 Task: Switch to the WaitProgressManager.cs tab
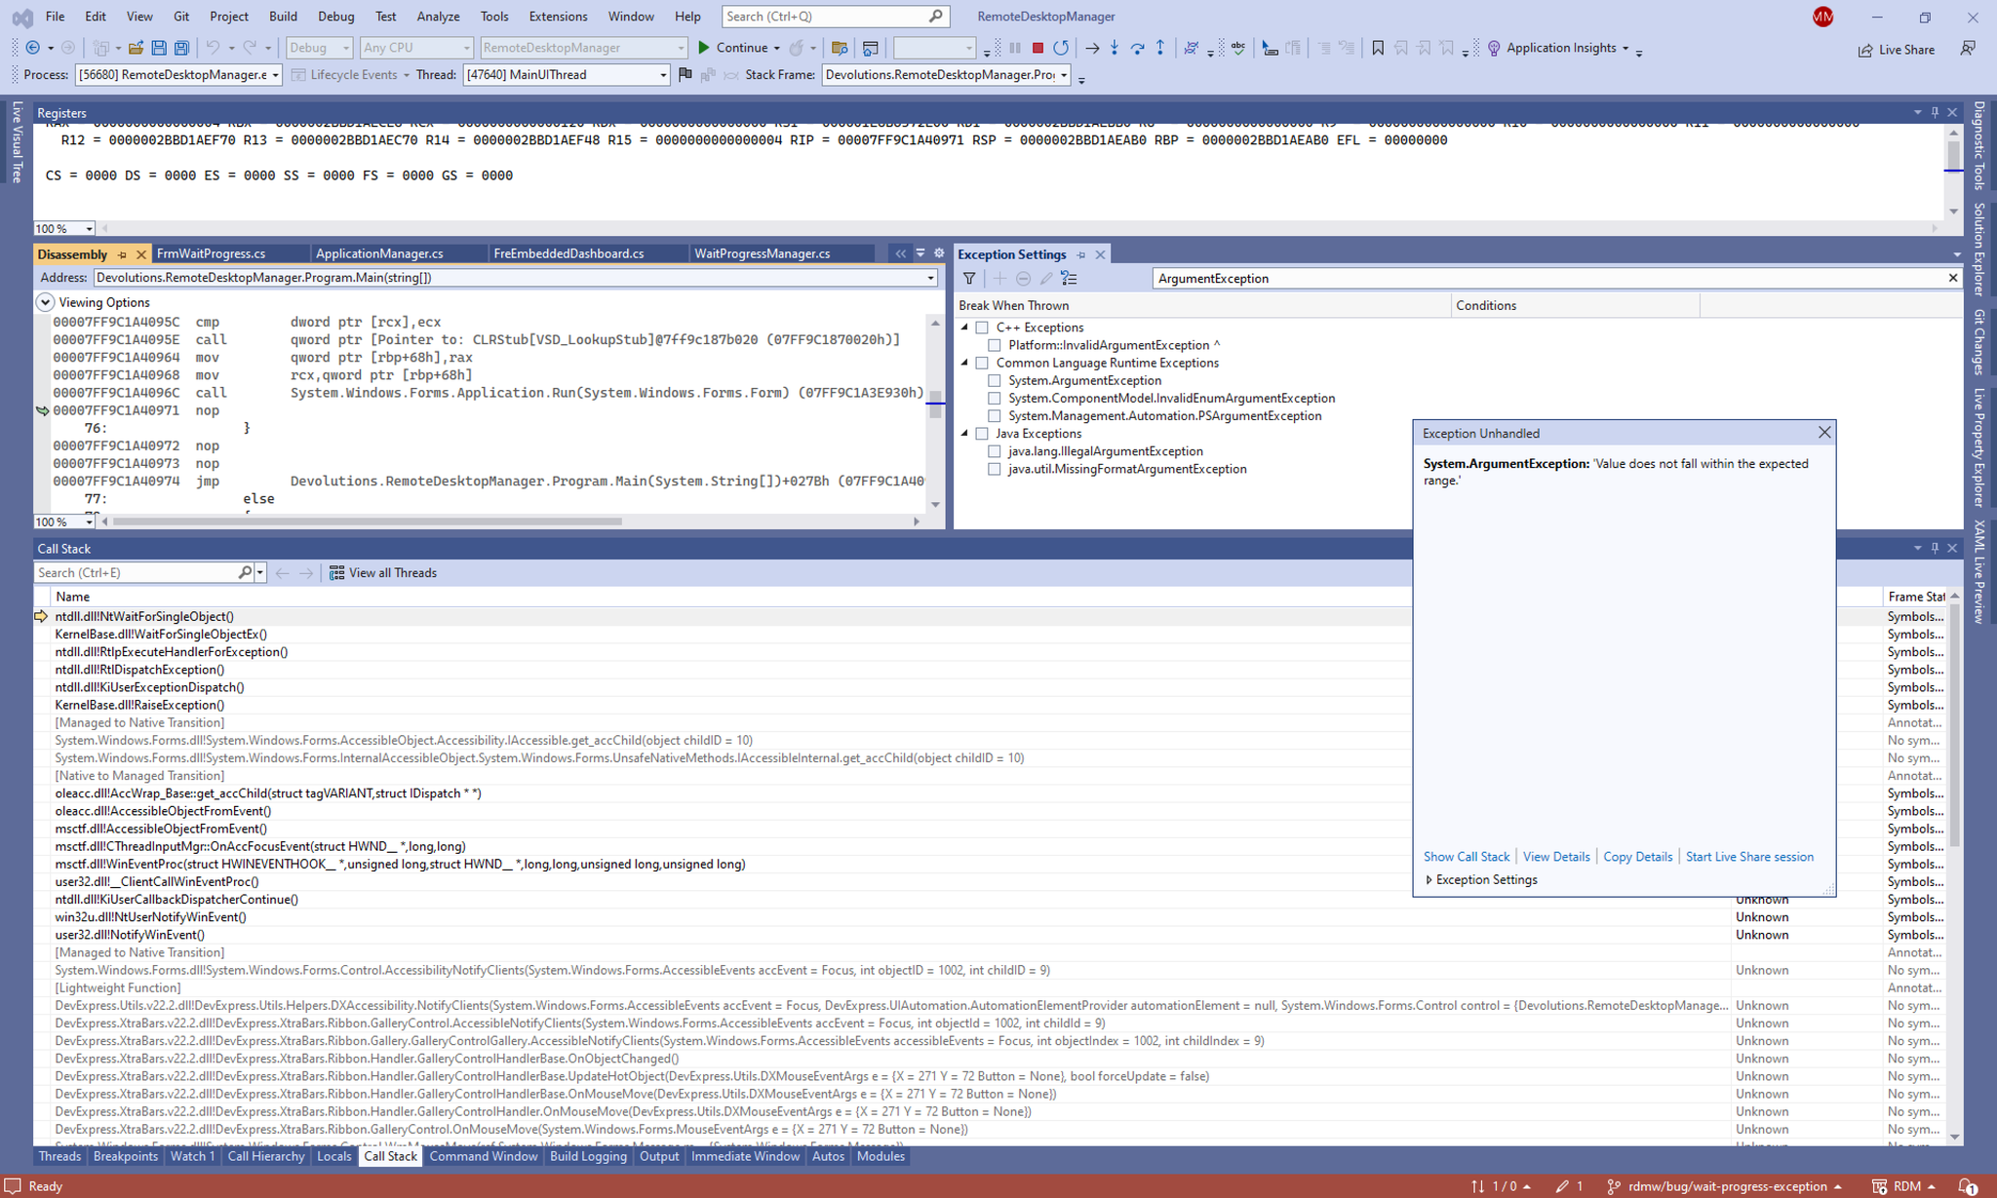click(762, 253)
